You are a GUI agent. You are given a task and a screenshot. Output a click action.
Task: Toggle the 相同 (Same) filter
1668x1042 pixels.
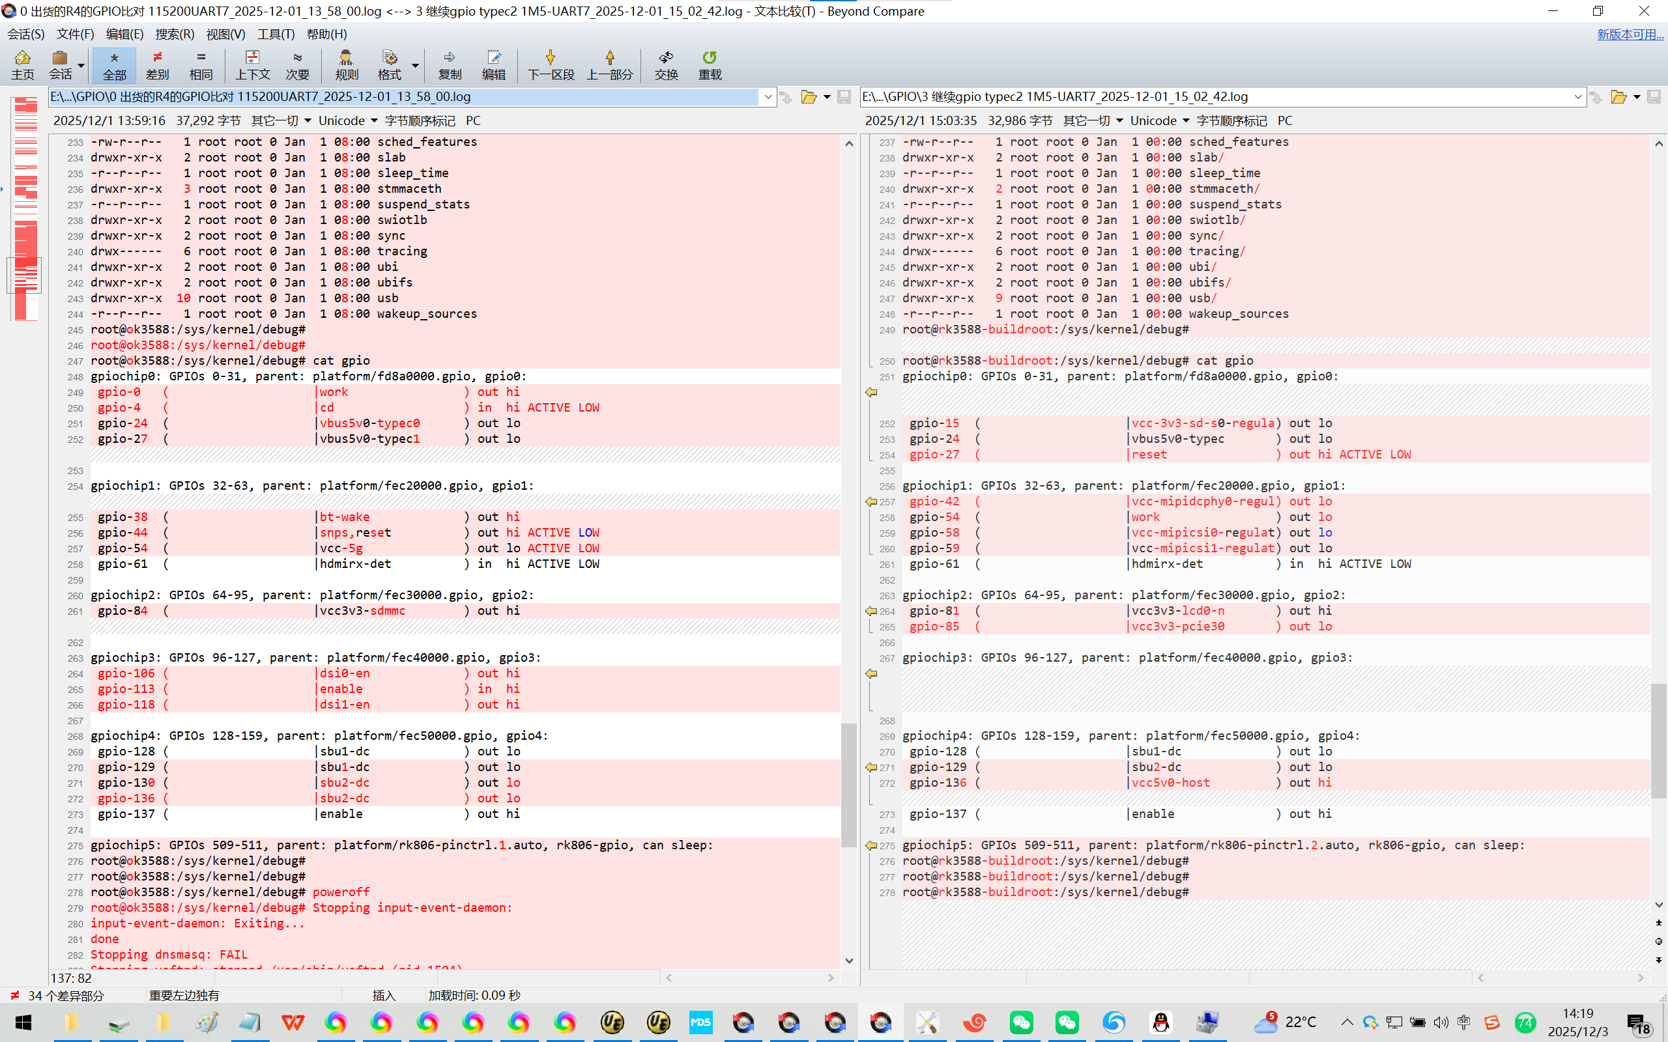tap(201, 64)
